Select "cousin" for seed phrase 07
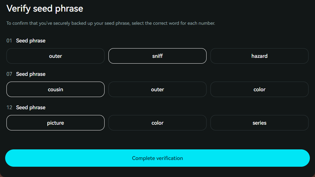 55,89
